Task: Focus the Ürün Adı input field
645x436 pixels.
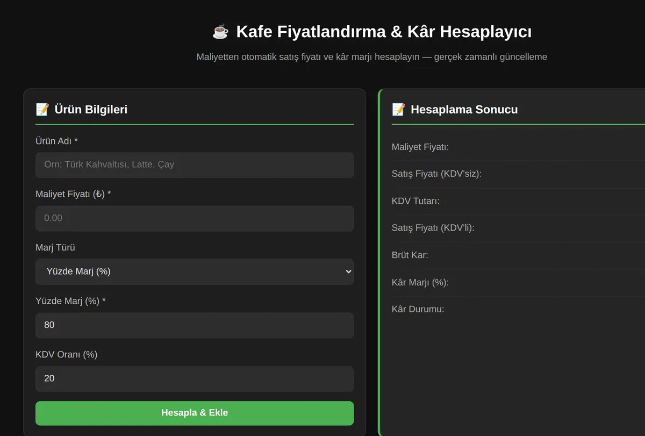Action: tap(195, 165)
